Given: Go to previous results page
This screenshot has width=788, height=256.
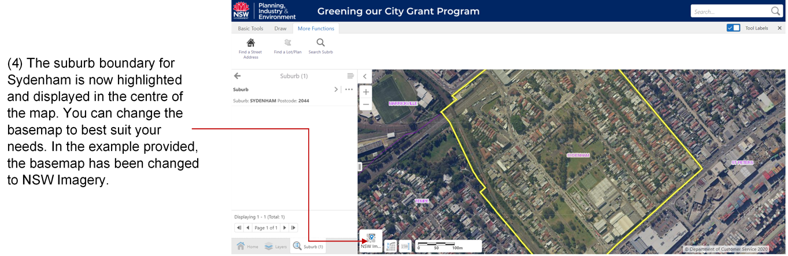Looking at the screenshot, I should (x=247, y=228).
